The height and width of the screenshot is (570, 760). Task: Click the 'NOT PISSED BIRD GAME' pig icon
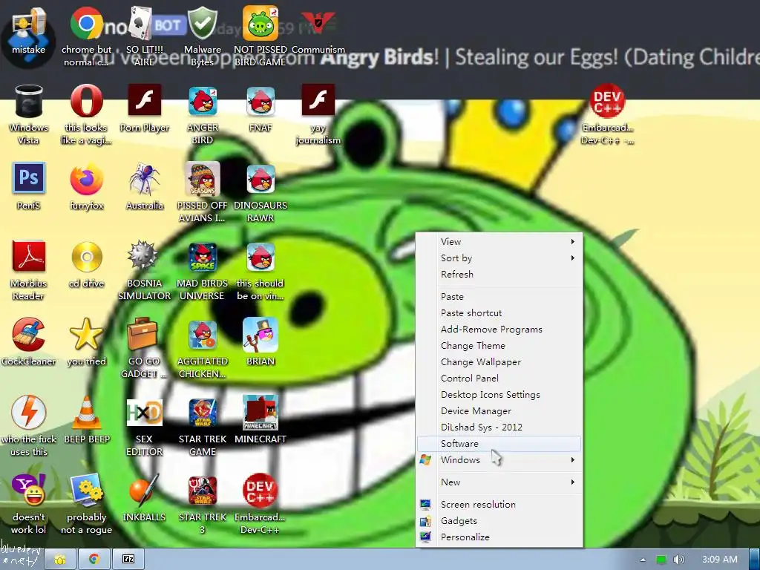coord(261,23)
